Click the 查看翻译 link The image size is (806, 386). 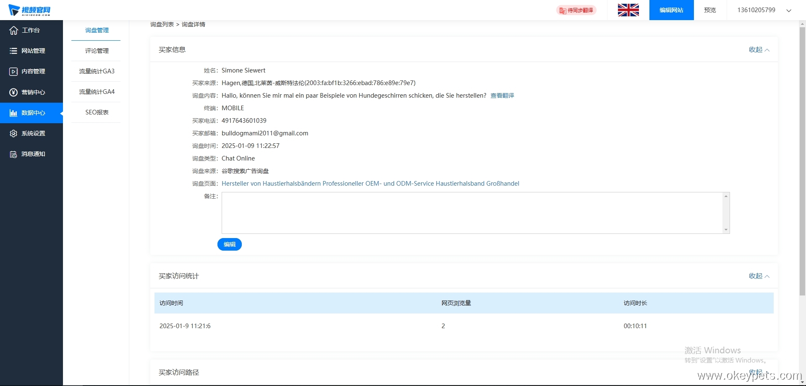click(502, 96)
